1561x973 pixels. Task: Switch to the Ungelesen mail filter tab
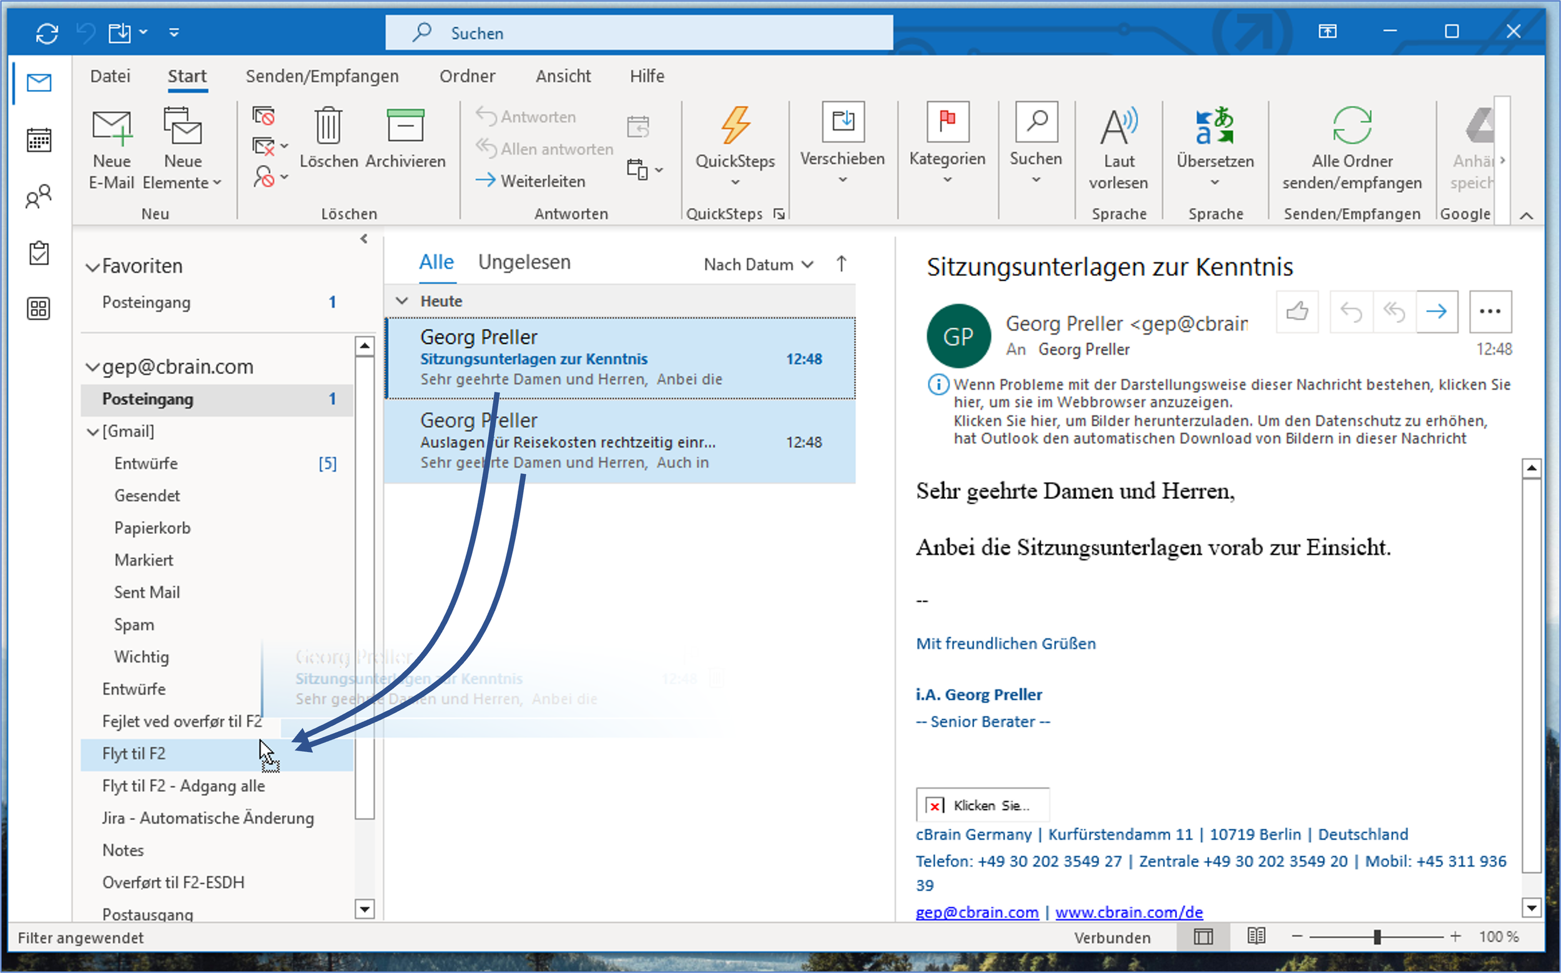click(524, 262)
